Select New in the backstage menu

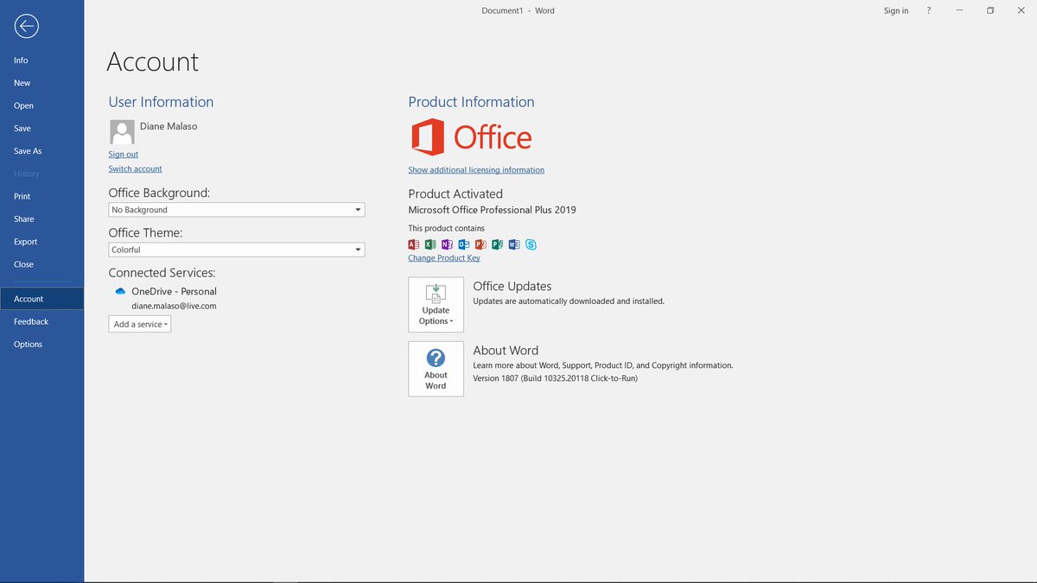41,83
